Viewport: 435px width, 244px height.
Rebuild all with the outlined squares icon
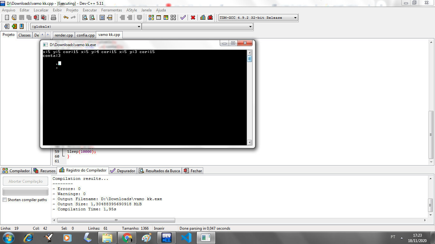(173, 17)
